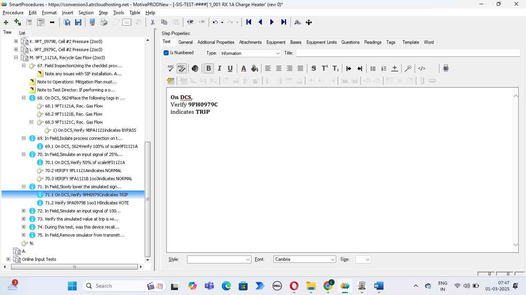Center align the step text
Screen dimensions: 526x295
(278, 68)
